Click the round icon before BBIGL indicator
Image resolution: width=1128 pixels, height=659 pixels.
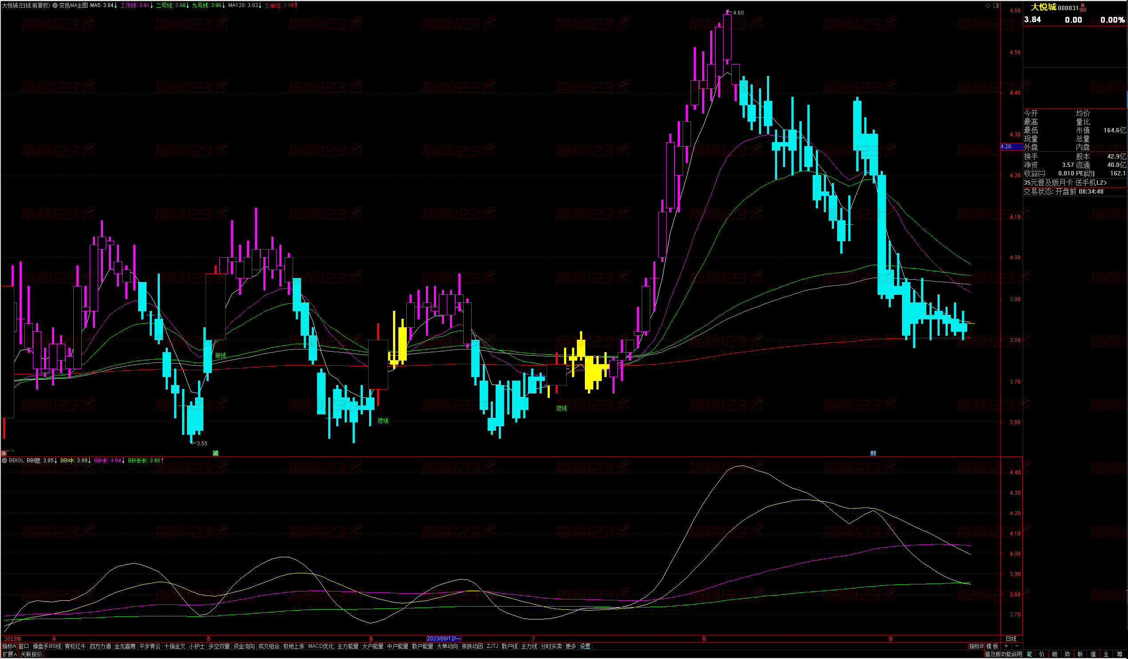tap(4, 460)
